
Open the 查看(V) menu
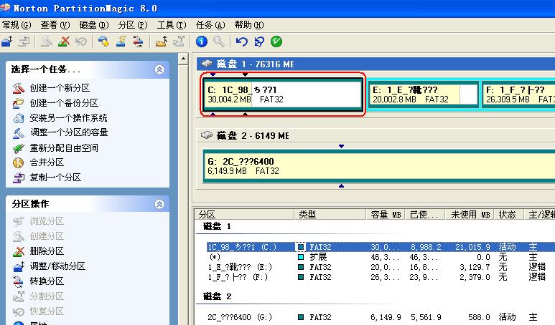click(55, 25)
